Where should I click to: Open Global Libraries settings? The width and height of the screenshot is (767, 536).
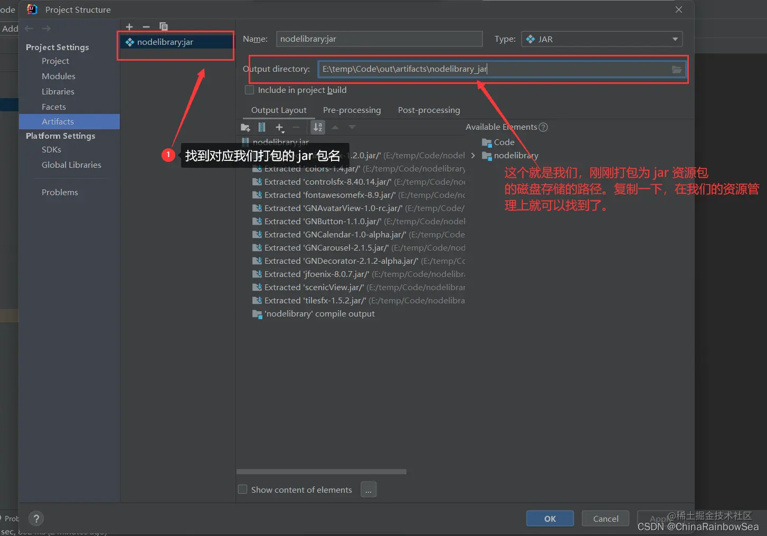(x=71, y=165)
